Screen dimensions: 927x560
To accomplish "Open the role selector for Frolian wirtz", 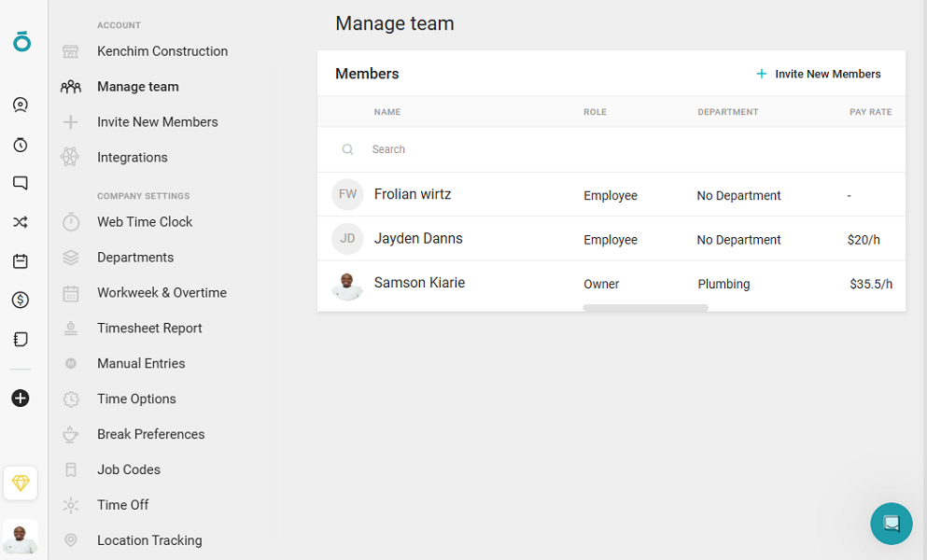I will coord(611,195).
